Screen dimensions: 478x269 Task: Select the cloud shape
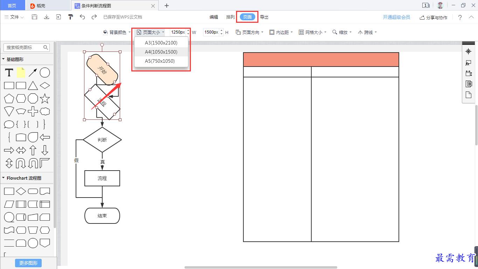coord(45,111)
